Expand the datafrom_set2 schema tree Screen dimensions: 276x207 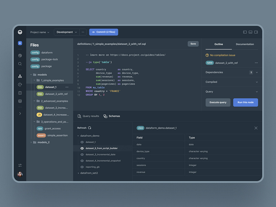tap(78, 173)
